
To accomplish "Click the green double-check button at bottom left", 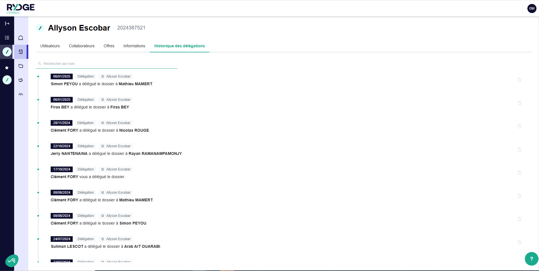I will [12, 261].
